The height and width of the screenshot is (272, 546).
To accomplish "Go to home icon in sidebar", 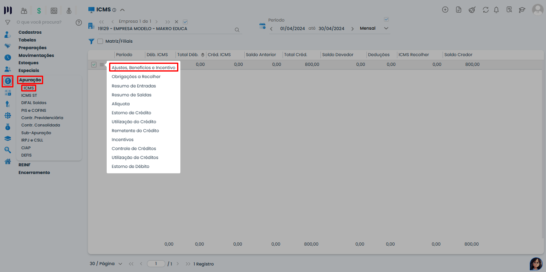I will [x=7, y=161].
